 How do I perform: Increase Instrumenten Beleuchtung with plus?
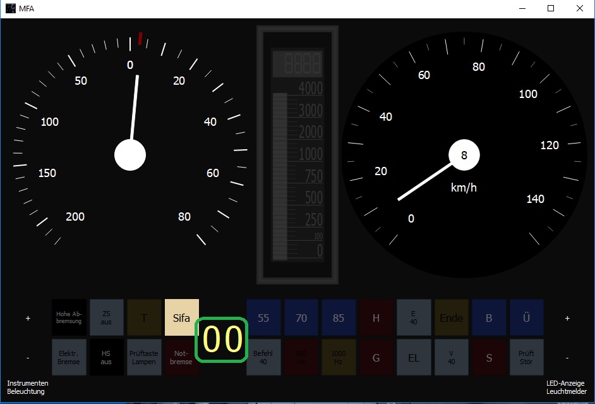28,318
